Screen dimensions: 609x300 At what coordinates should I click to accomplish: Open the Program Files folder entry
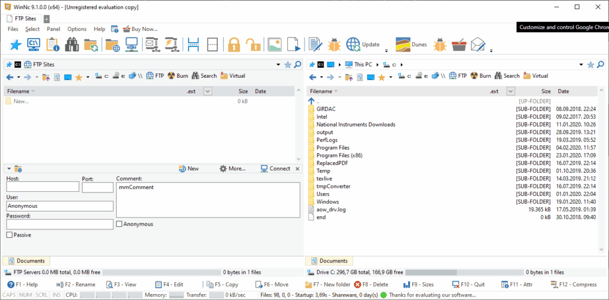333,147
